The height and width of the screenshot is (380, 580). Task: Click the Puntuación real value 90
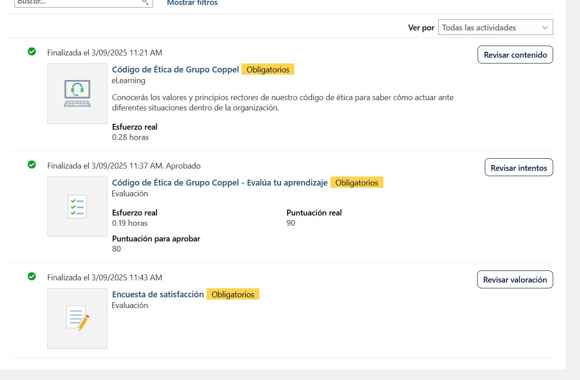[x=291, y=223]
